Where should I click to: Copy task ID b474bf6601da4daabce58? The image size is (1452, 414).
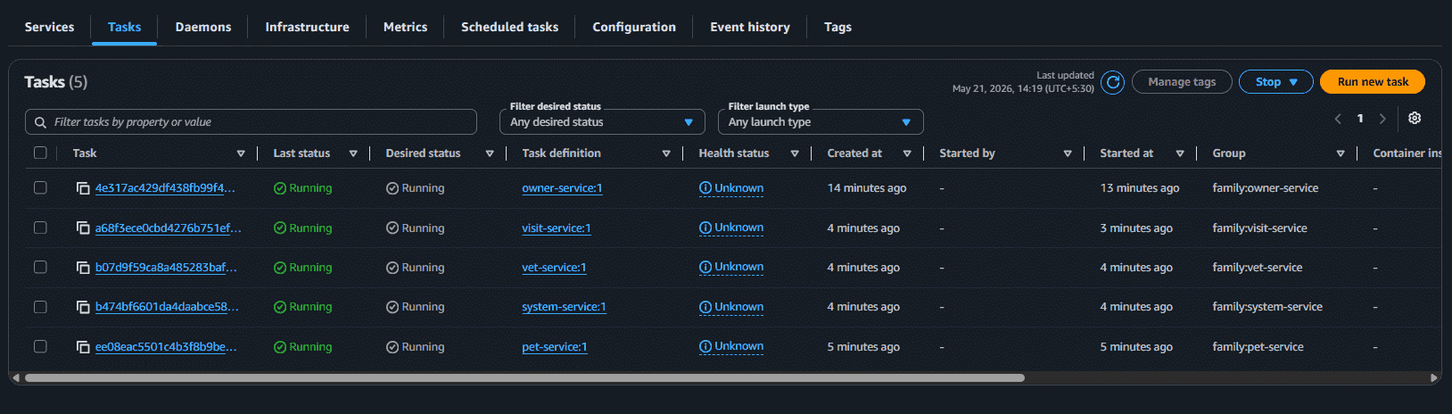tap(83, 307)
